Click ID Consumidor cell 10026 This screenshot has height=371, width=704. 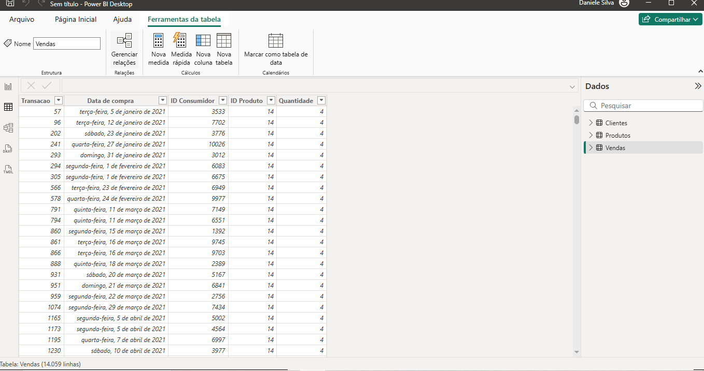pyautogui.click(x=199, y=144)
